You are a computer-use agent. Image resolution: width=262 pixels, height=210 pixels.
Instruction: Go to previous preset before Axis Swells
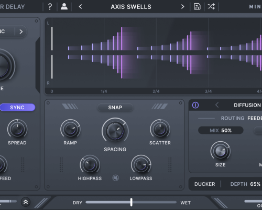[80, 7]
